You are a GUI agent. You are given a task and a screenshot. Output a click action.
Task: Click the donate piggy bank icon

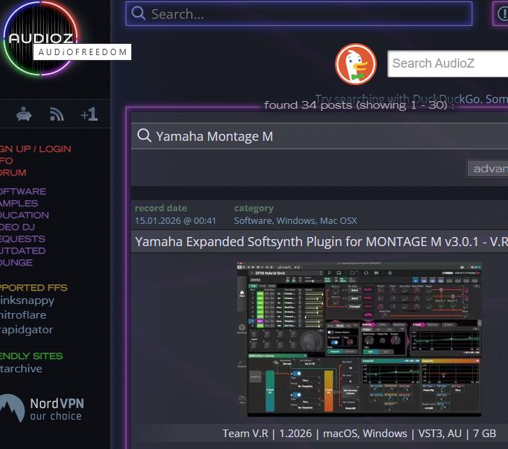click(24, 114)
